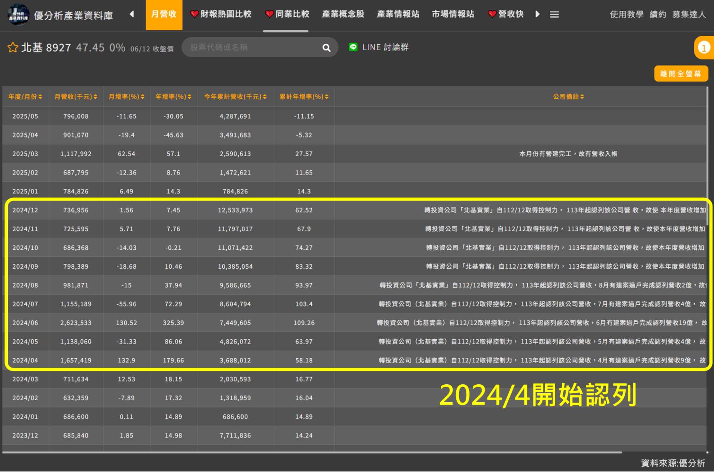The image size is (714, 474).
Task: Open the 市場情報站 tab
Action: 453,14
